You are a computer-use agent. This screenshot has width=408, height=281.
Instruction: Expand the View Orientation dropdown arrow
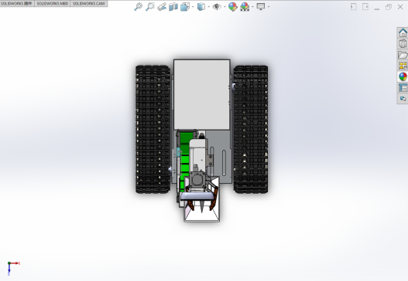(193, 7)
